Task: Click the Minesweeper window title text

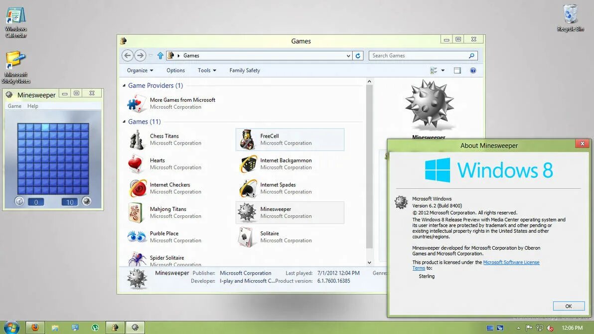Action: click(36, 95)
